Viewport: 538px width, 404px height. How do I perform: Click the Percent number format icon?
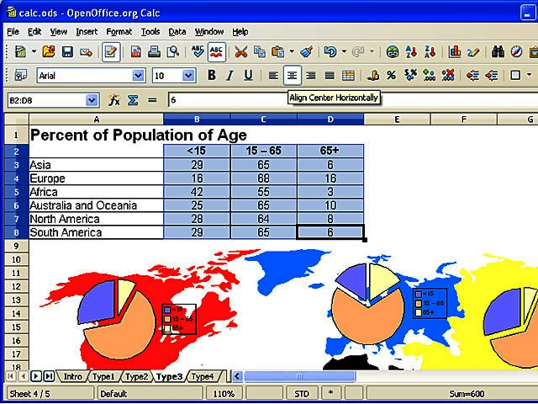coord(389,76)
